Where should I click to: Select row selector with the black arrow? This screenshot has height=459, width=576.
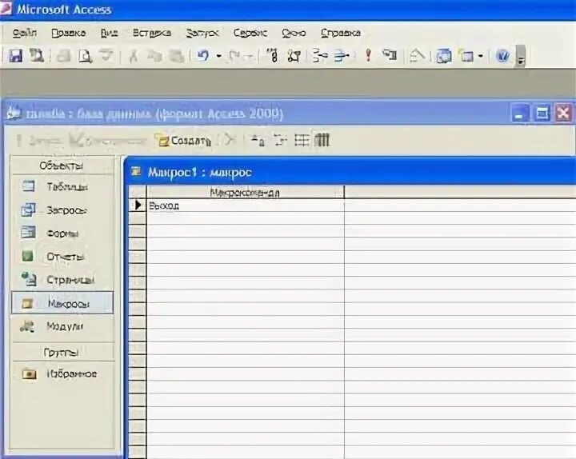[138, 206]
